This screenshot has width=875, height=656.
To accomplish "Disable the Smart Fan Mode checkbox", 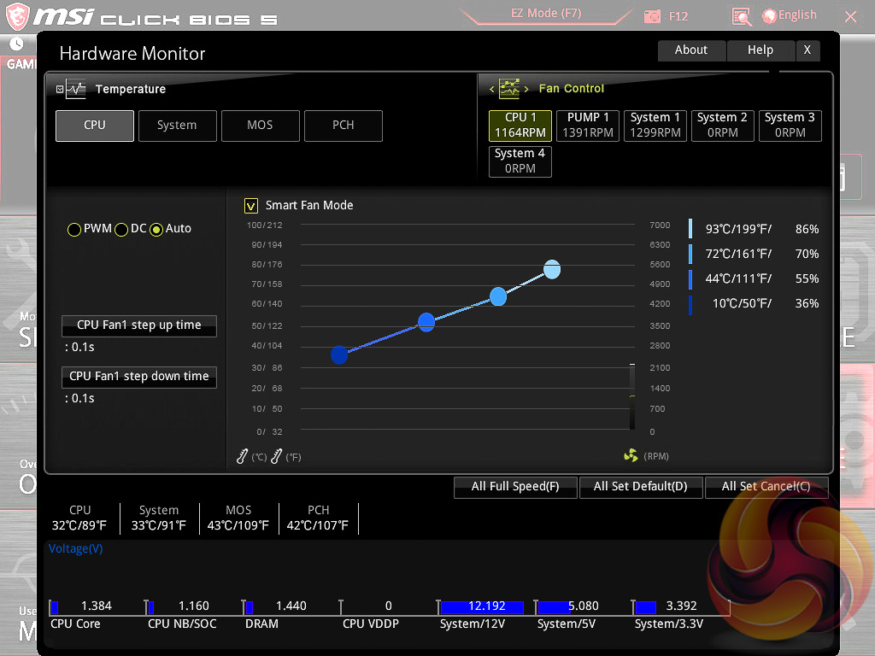I will point(251,205).
